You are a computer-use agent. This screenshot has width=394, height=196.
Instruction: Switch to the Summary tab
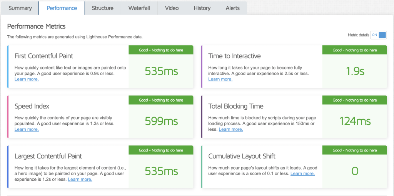click(20, 8)
